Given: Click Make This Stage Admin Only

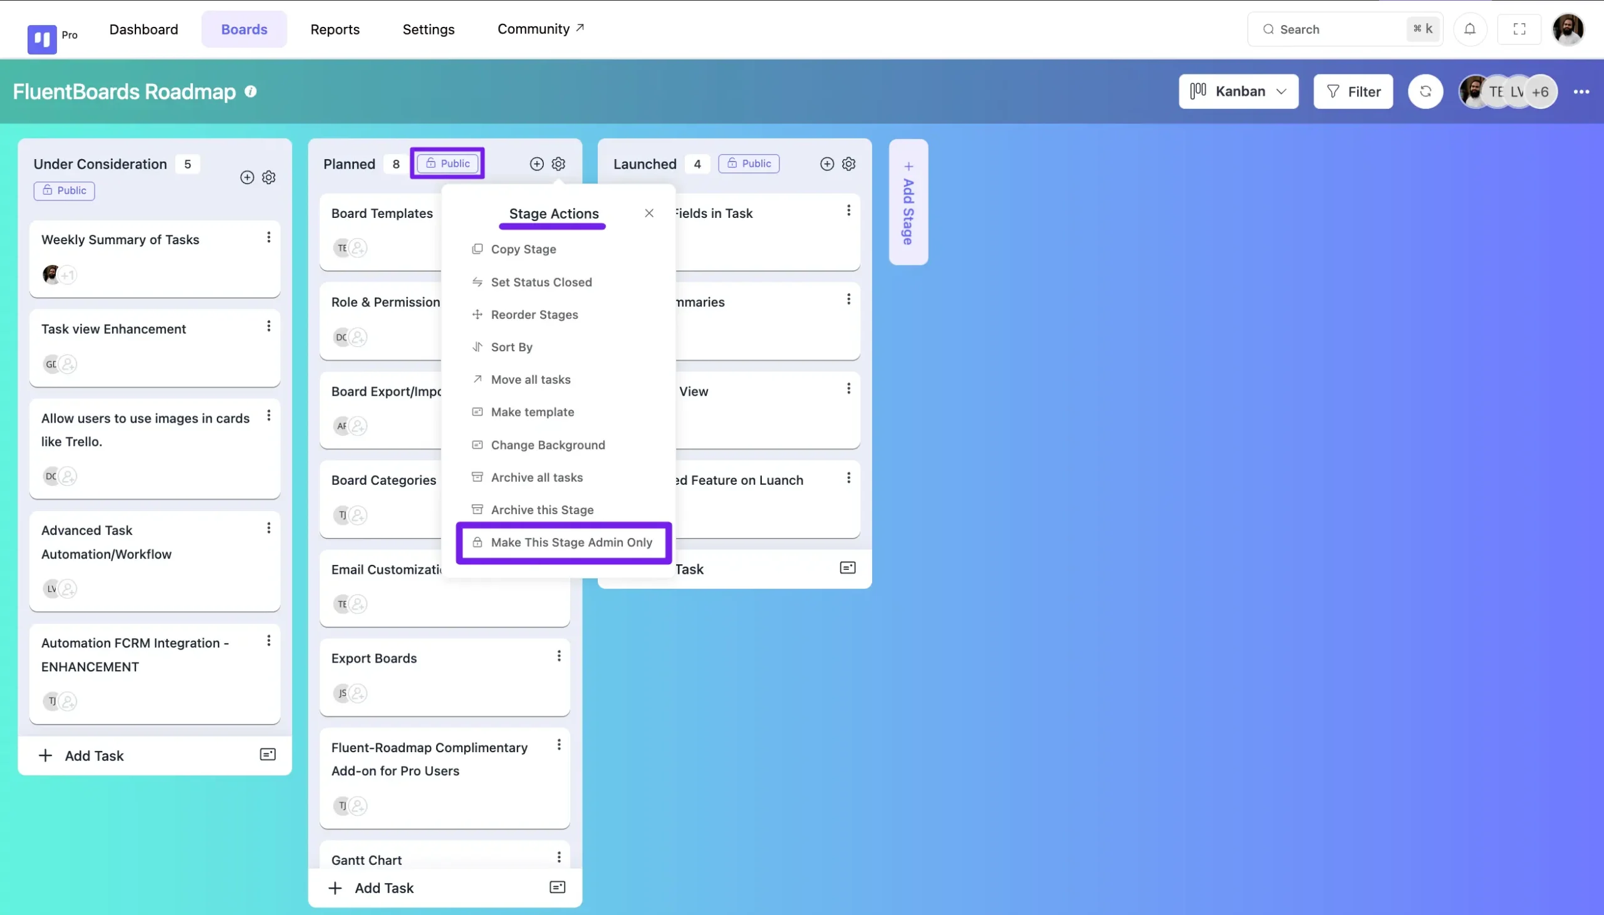Looking at the screenshot, I should tap(563, 543).
